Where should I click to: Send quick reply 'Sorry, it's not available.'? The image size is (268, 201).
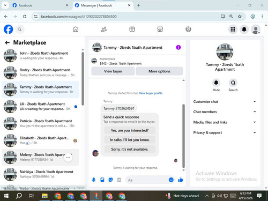[x=130, y=149]
